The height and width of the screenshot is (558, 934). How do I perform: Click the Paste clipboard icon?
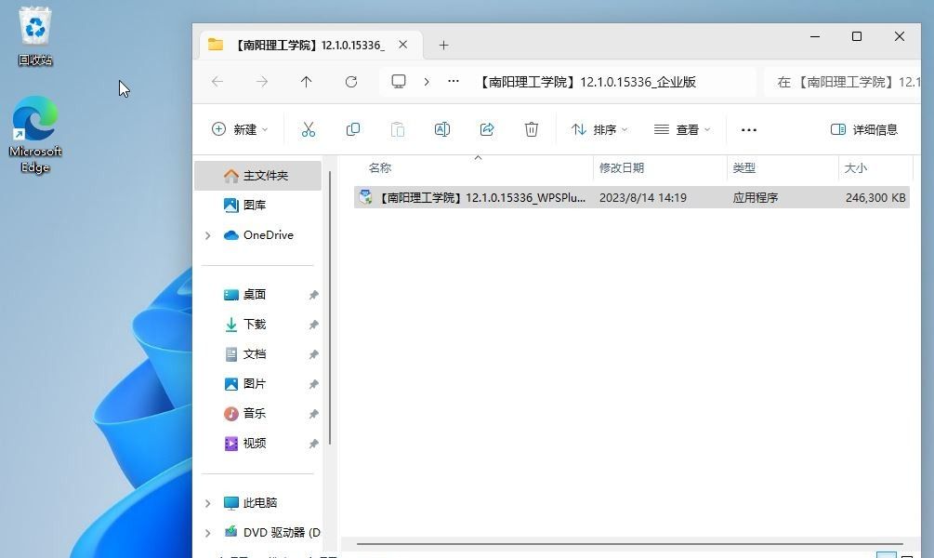pos(398,129)
